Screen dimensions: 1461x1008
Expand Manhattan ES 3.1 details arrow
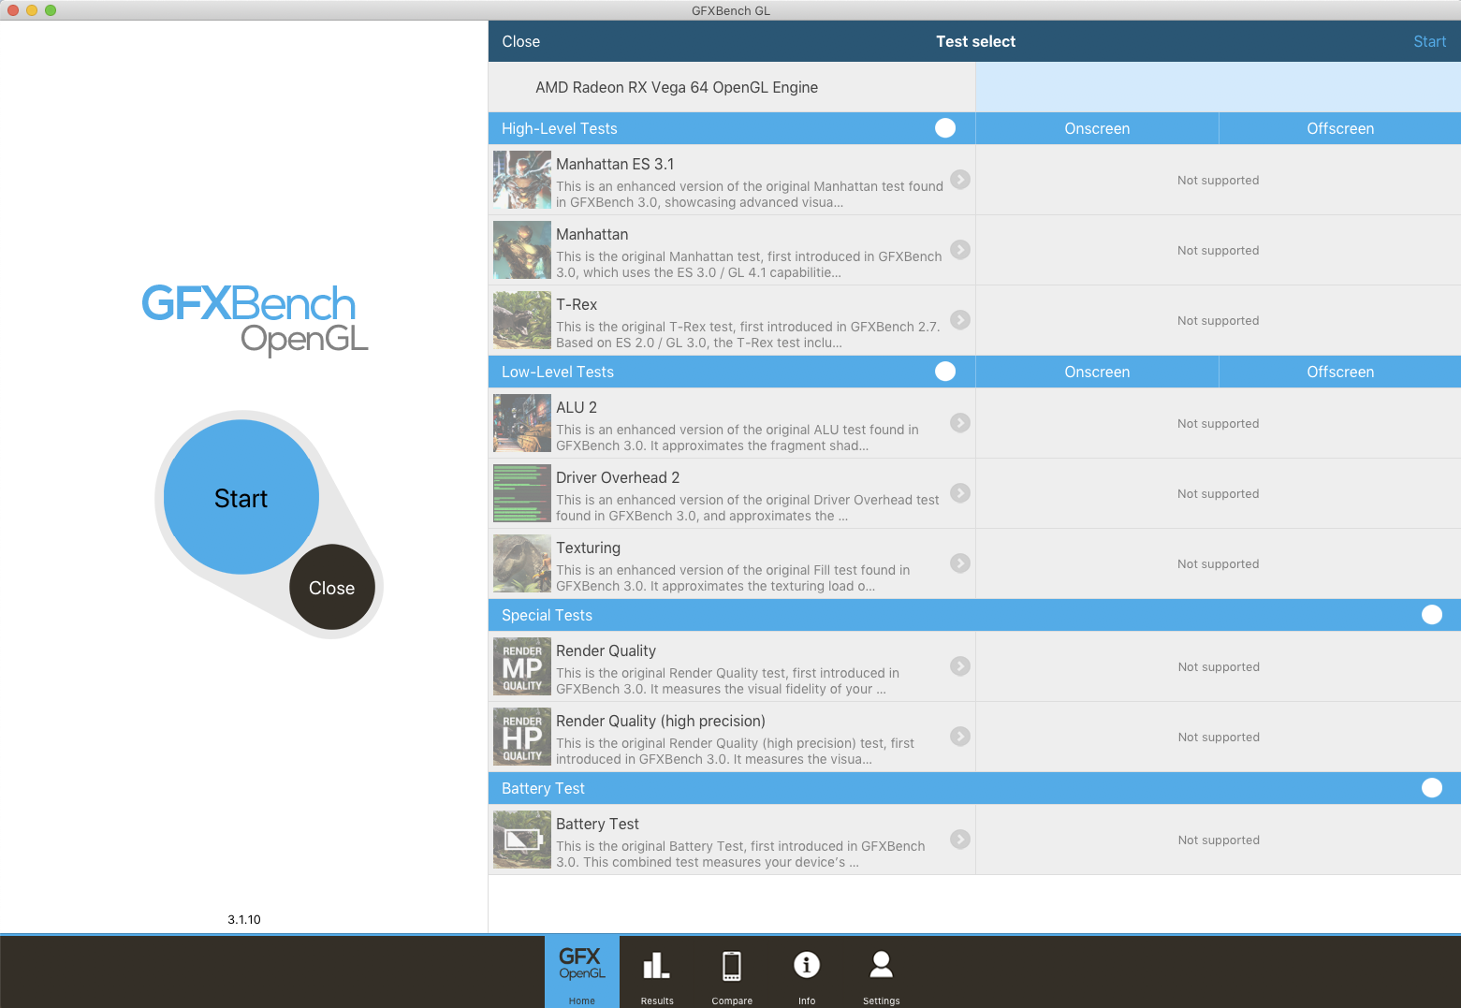point(960,179)
